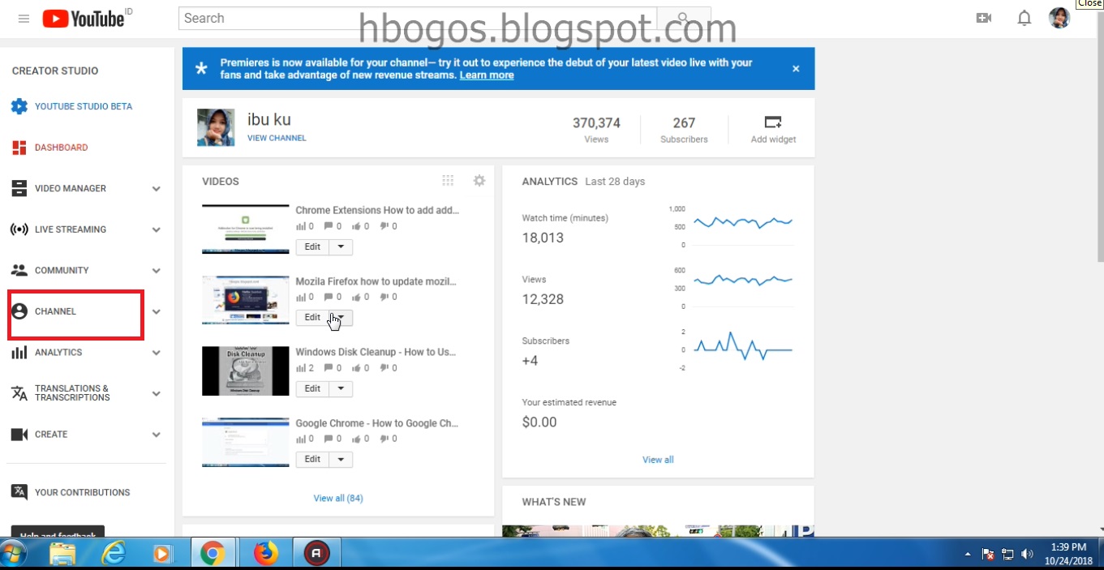Click the Your Contributions translate icon
Image resolution: width=1104 pixels, height=570 pixels.
coord(19,492)
